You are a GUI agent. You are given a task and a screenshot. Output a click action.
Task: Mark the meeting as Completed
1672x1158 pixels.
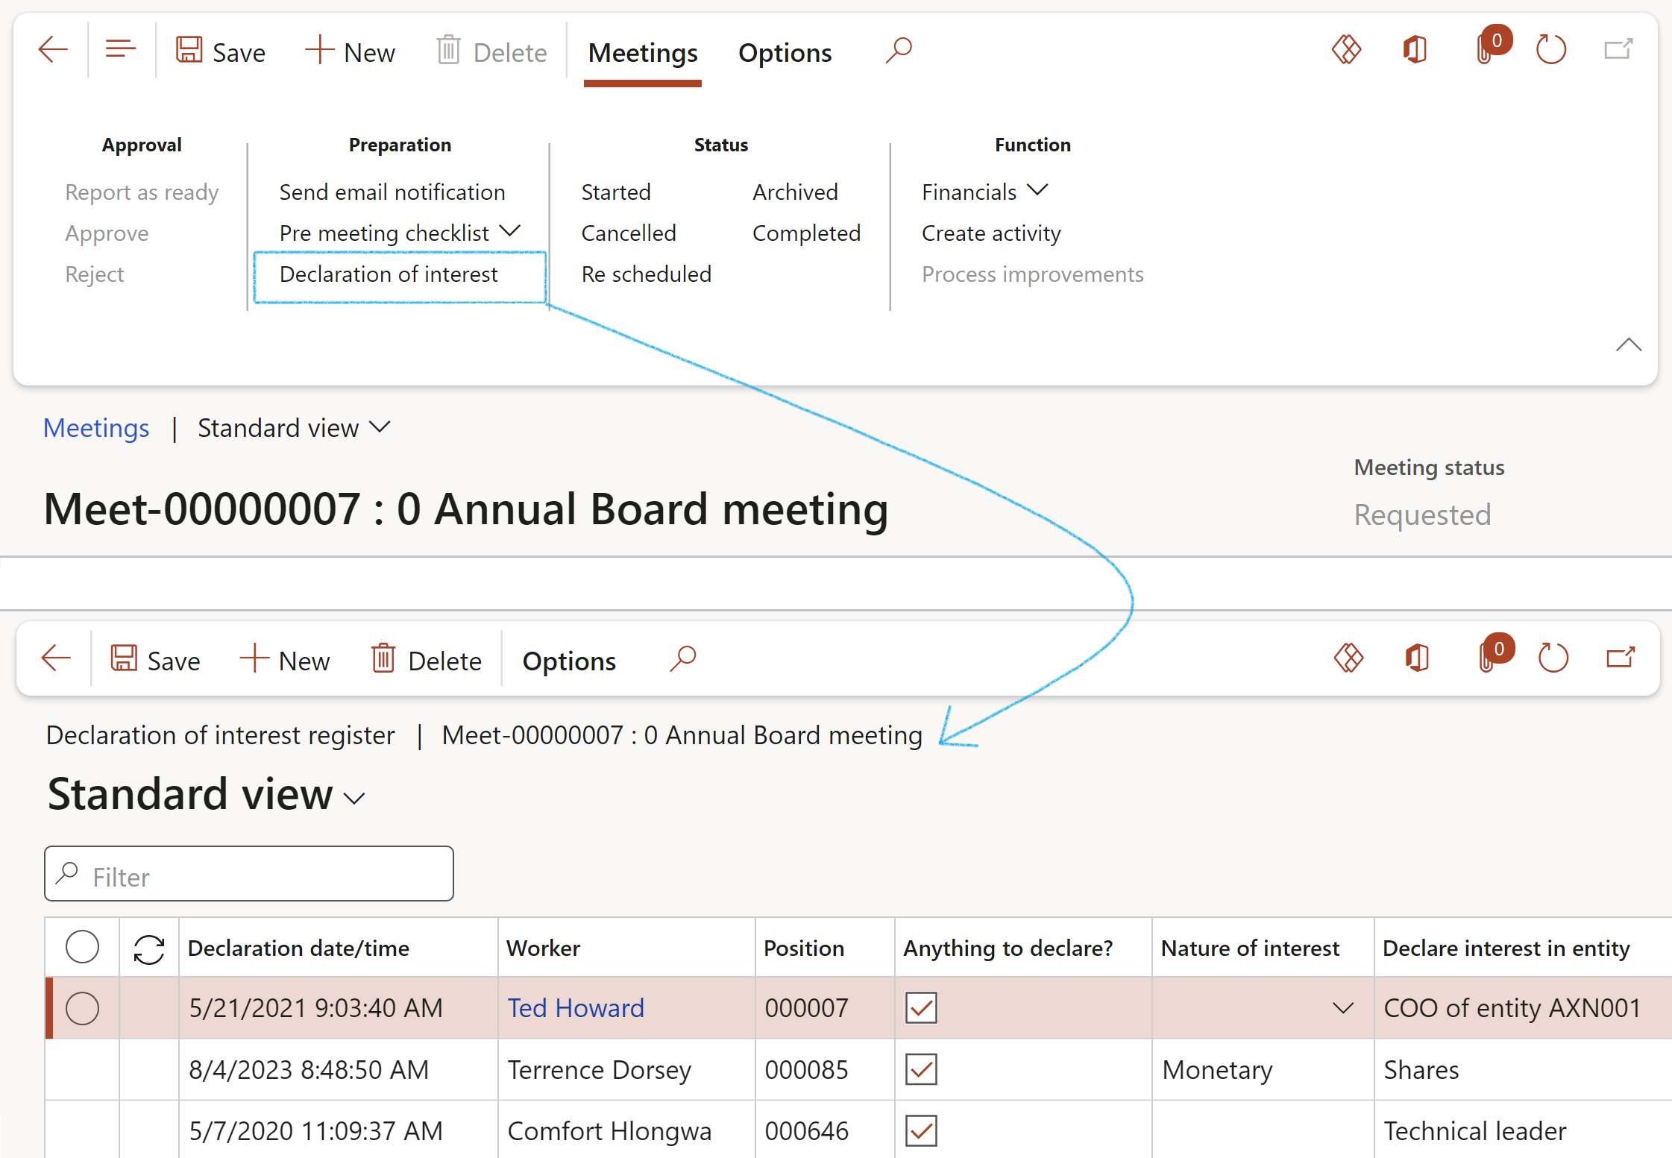[806, 233]
